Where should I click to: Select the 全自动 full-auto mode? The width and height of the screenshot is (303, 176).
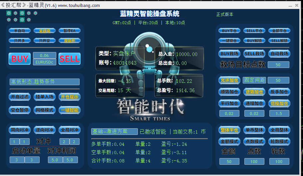point(44,30)
